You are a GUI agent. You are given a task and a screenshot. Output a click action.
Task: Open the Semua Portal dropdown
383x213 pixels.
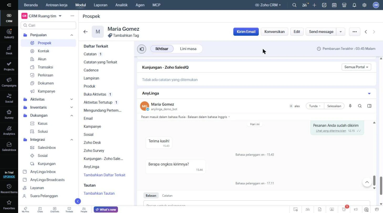click(356, 67)
